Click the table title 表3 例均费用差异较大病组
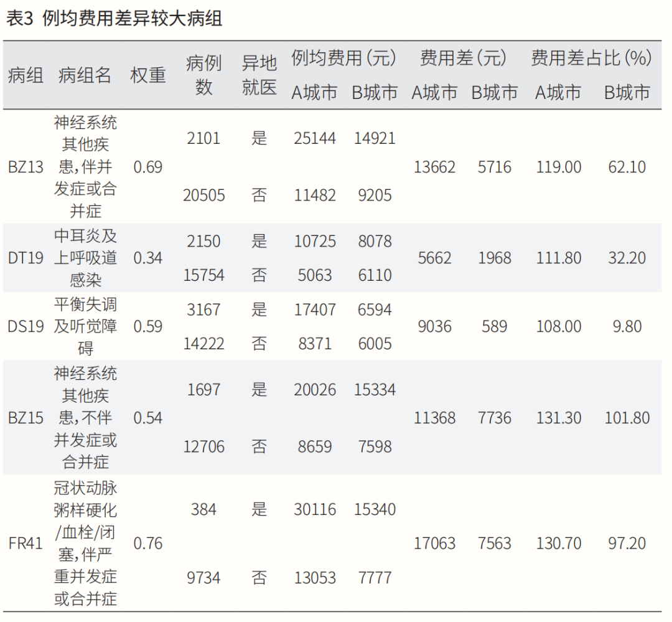Viewport: 672px width, 622px height. click(x=114, y=19)
